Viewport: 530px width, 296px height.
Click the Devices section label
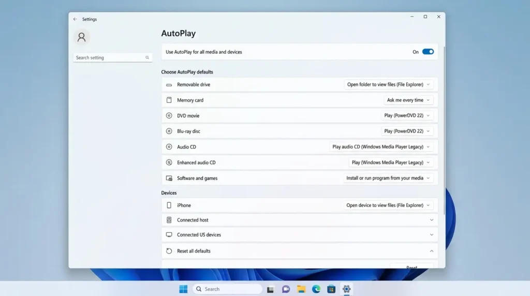(x=169, y=193)
